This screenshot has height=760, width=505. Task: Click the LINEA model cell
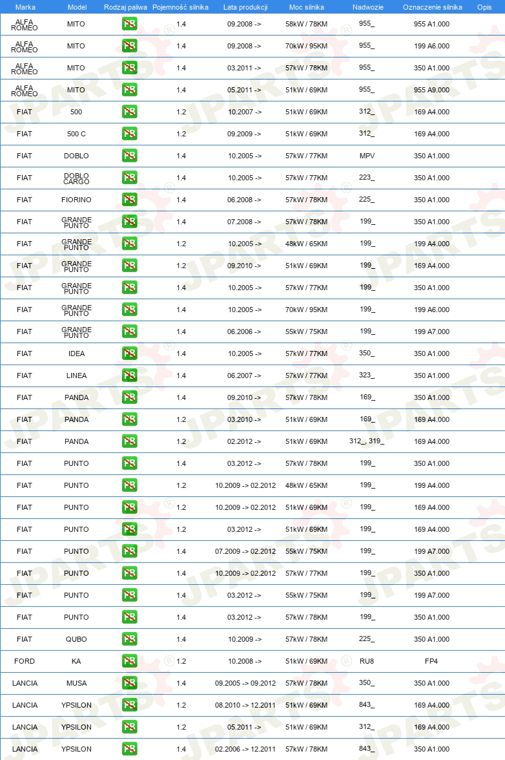(76, 375)
